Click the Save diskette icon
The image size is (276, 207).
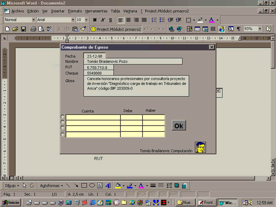23,29
